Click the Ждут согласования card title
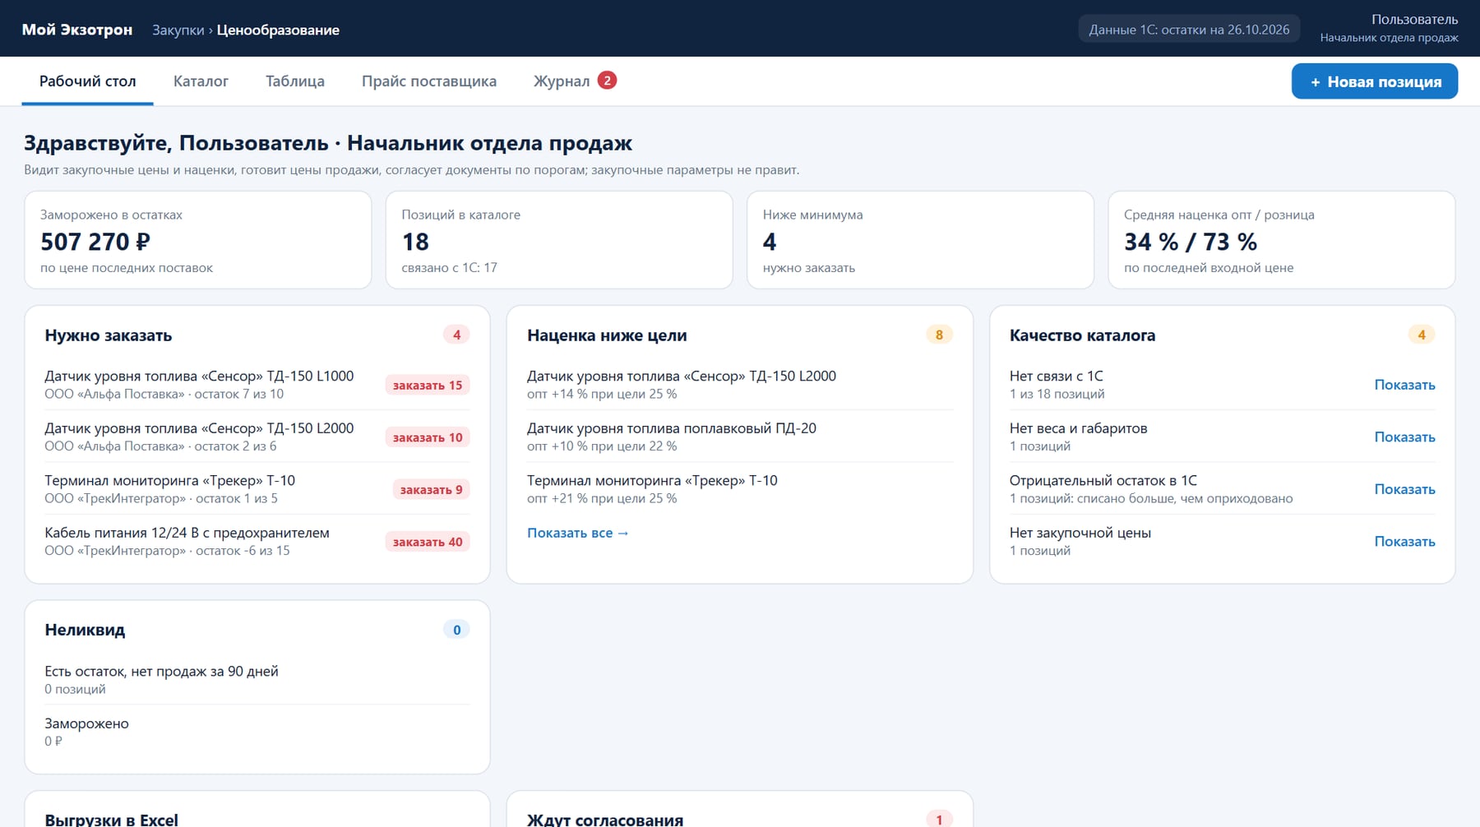The image size is (1480, 827). [x=605, y=820]
